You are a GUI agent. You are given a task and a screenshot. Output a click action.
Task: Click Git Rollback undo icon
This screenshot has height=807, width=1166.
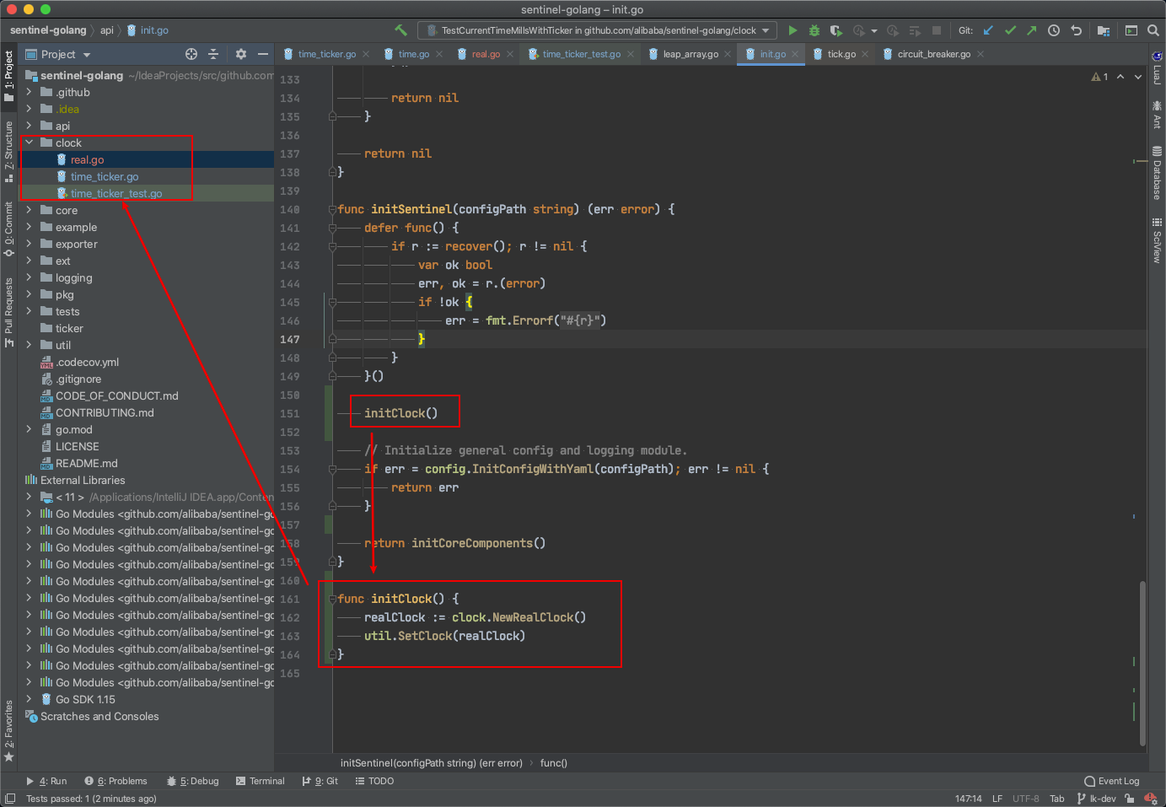(x=1076, y=30)
